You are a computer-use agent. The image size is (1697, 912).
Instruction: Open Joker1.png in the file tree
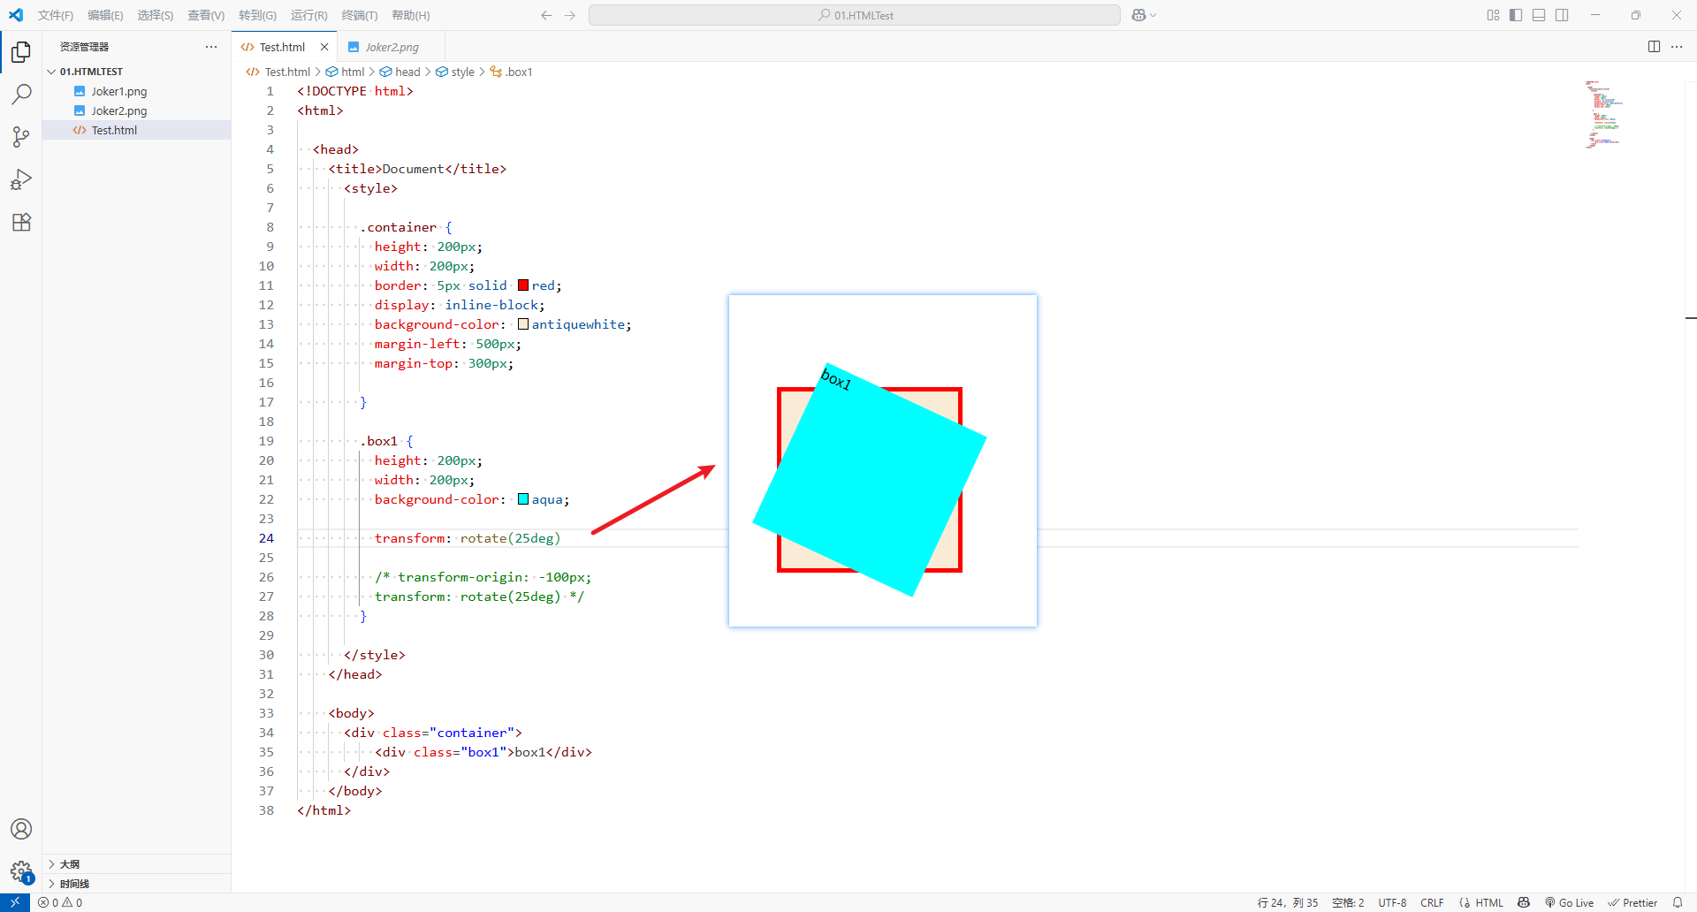pos(137,91)
